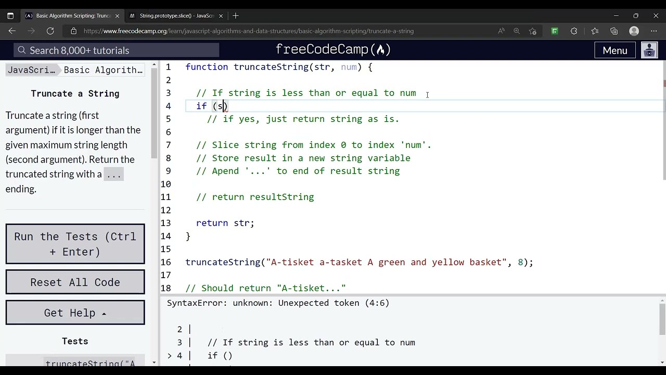Click the 'Slice string from index 0' comment
The height and width of the screenshot is (375, 666).
coord(314,145)
